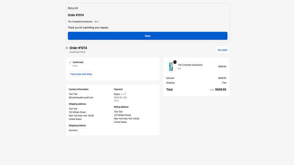This screenshot has width=294, height=165.
Task: Click the 'Bogus •••• 1' payment text
Action: click(x=120, y=94)
